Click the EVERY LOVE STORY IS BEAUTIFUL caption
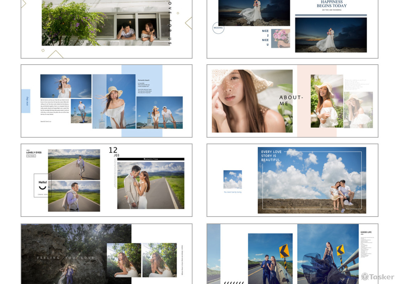 pyautogui.click(x=271, y=155)
